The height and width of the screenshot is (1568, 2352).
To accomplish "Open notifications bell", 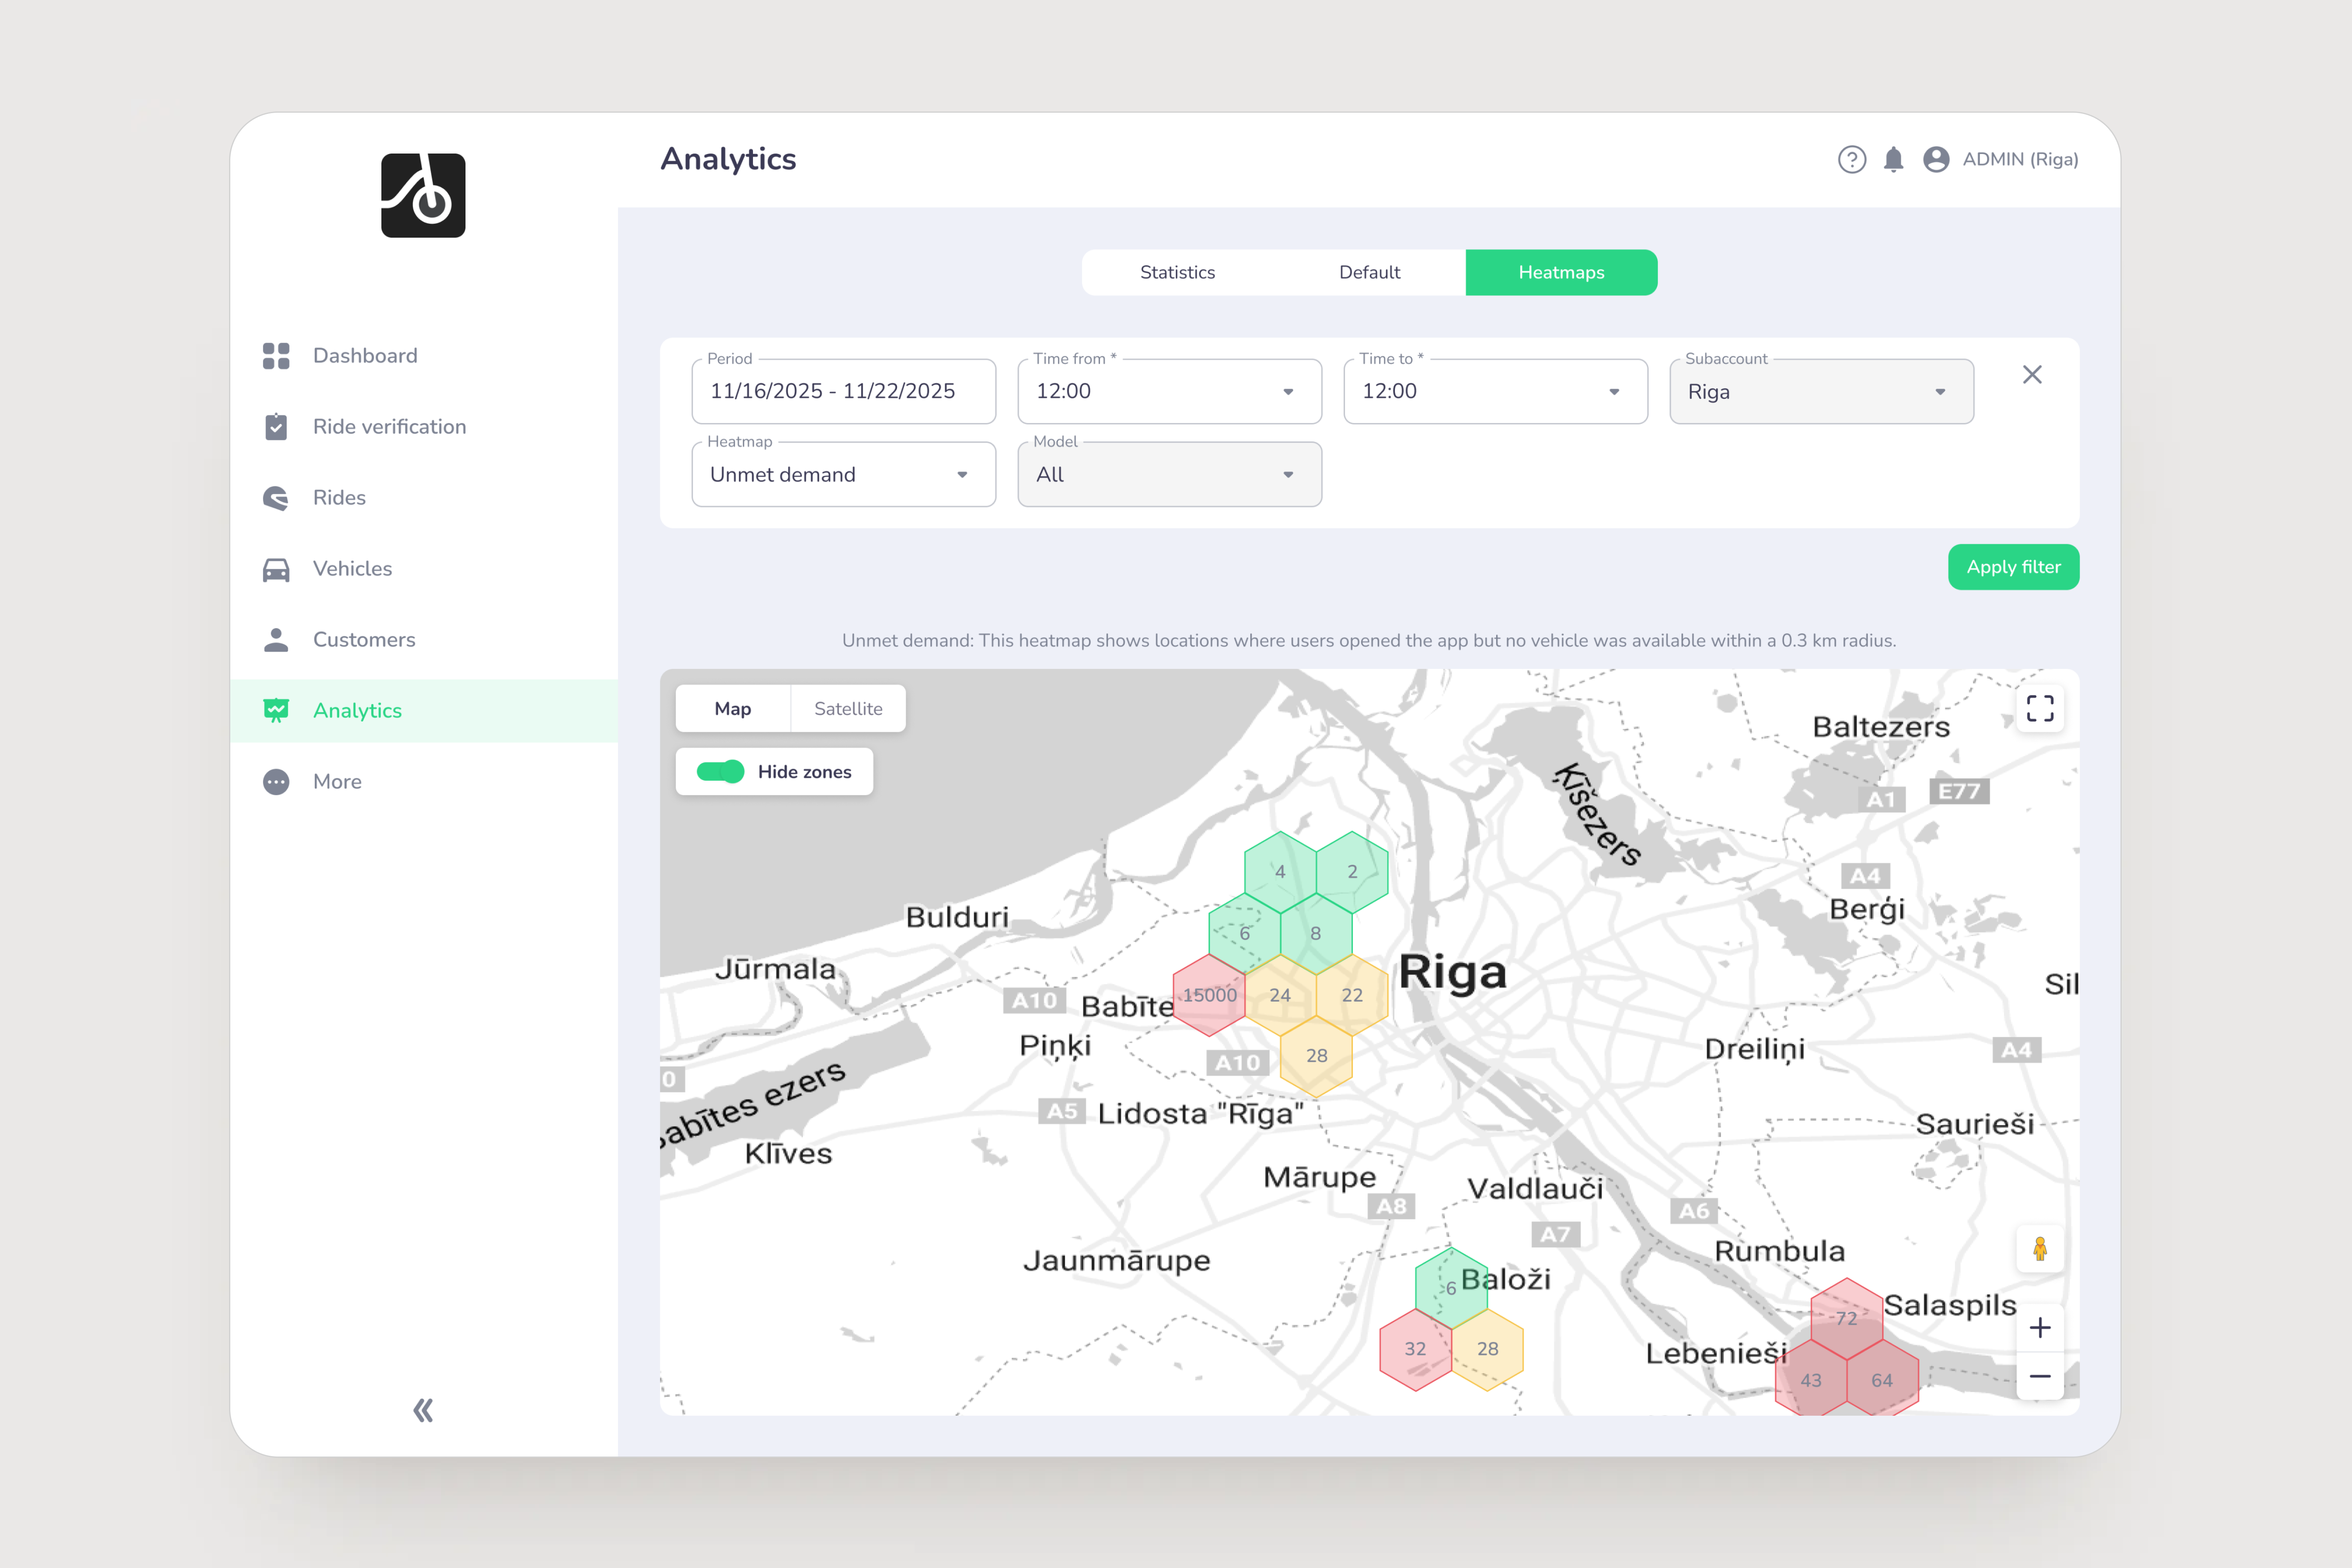I will point(1893,160).
